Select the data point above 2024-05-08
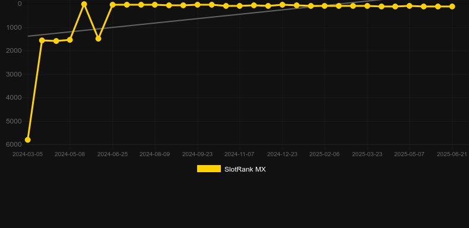The height and width of the screenshot is (228, 469). [70, 40]
